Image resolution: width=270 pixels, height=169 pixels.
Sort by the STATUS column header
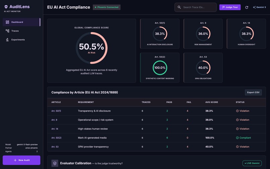[x=240, y=102]
